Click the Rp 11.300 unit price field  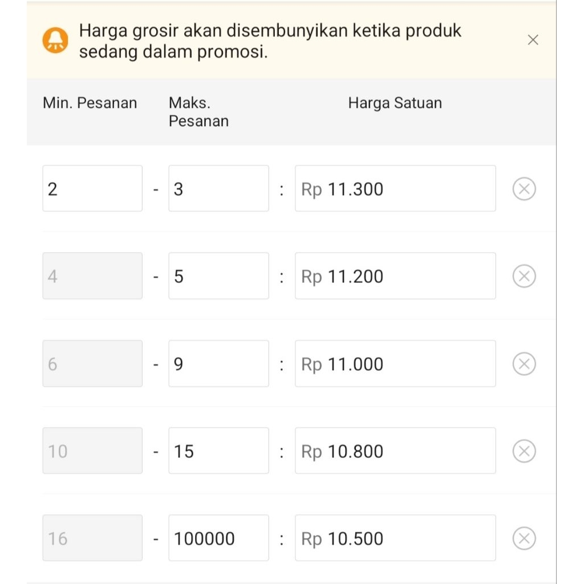(x=395, y=189)
